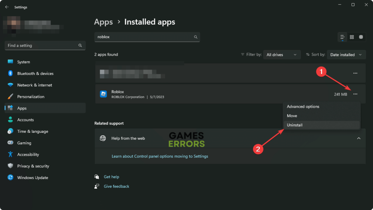373x210 pixels.
Task: Switch to grid view layout icon
Action: click(352, 37)
